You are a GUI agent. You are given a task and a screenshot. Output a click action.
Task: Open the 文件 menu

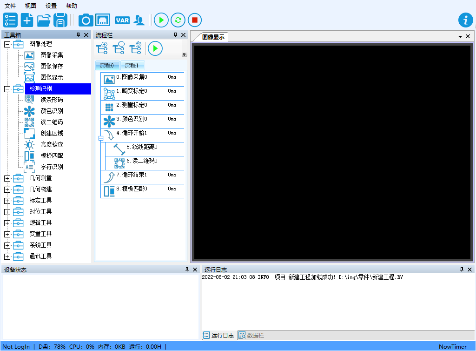(x=10, y=6)
